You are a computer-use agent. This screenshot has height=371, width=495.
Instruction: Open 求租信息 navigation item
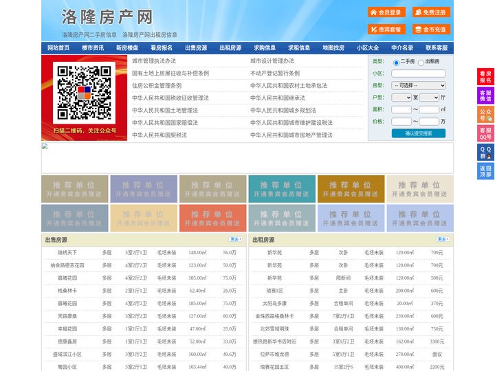(299, 48)
